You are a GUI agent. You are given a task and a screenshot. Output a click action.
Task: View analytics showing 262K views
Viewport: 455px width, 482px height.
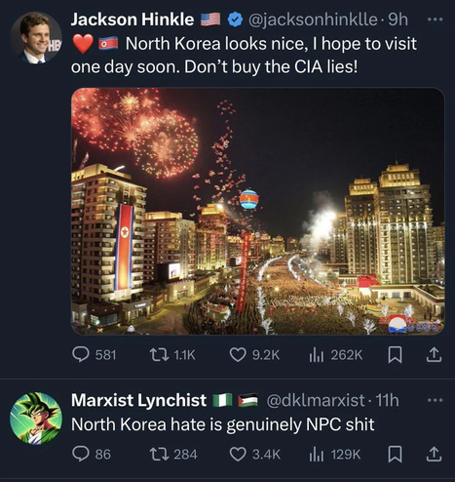tap(335, 354)
